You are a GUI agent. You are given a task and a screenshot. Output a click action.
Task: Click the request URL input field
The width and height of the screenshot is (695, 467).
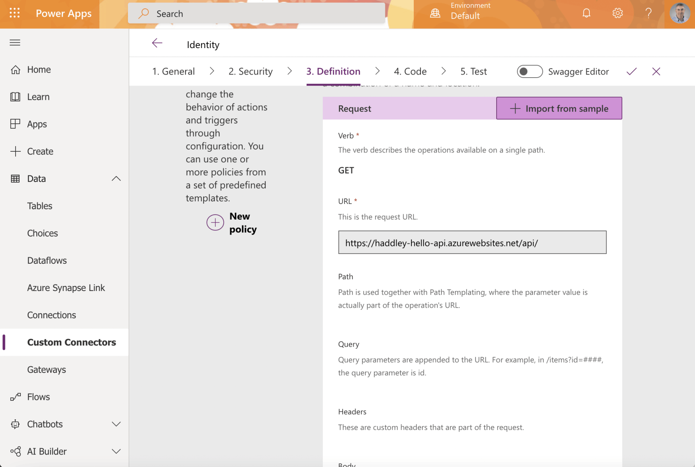click(472, 243)
